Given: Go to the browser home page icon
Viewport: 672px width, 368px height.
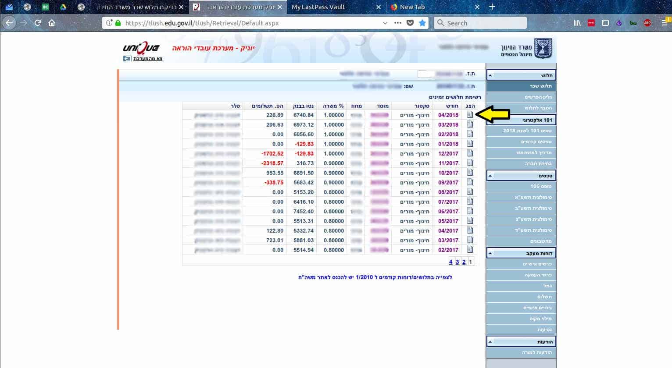Looking at the screenshot, I should pyautogui.click(x=52, y=23).
